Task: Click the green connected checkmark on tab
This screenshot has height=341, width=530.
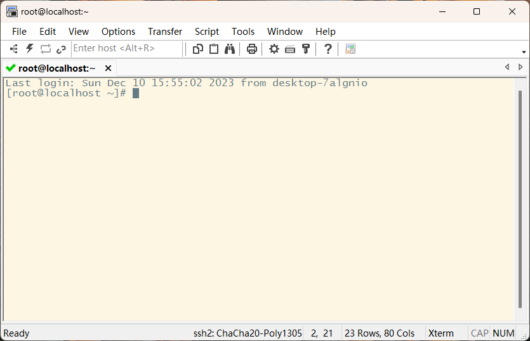Action: point(11,68)
